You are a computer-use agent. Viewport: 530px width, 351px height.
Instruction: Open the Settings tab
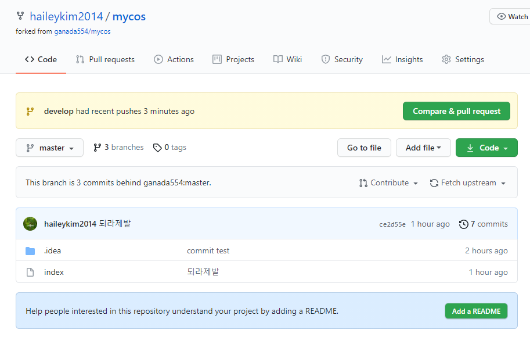[463, 59]
